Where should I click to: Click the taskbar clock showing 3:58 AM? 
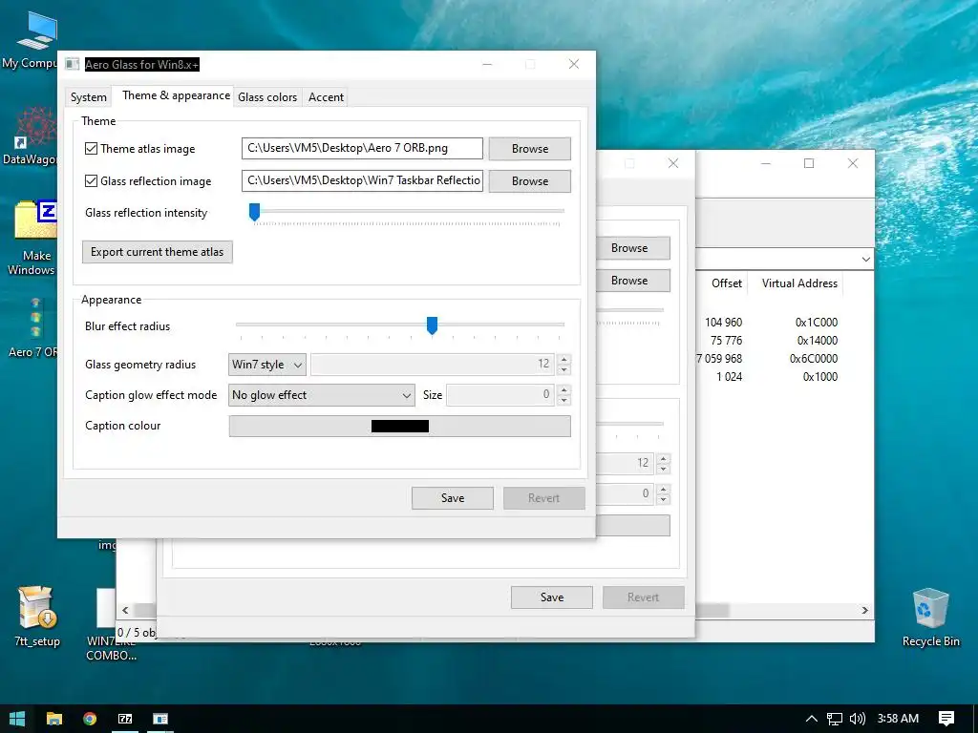[x=898, y=719]
